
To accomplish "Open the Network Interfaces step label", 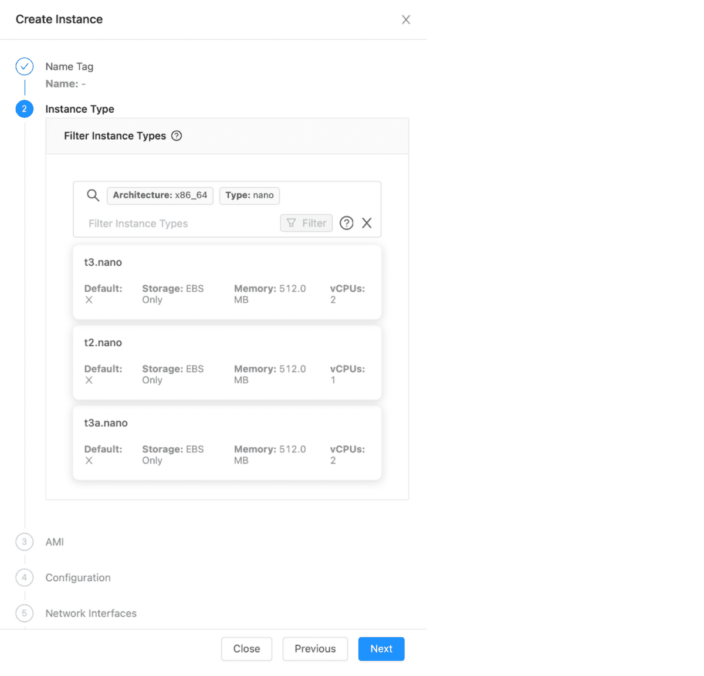I will tap(91, 614).
